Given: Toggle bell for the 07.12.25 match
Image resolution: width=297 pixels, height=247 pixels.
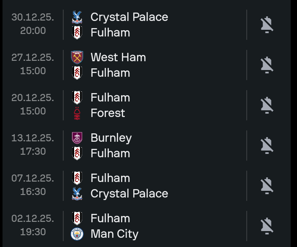Looking at the screenshot, I should tap(267, 186).
